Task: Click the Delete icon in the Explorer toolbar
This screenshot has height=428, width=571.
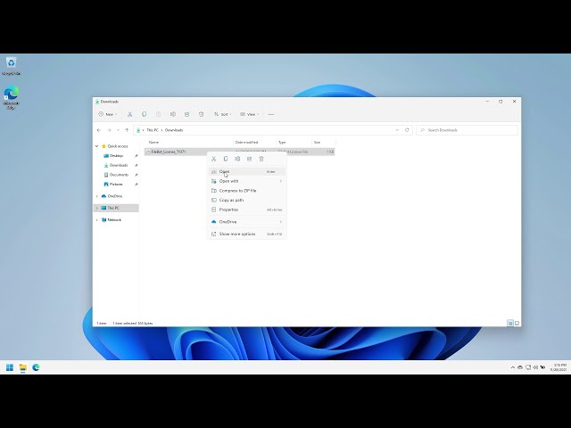Action: click(x=202, y=114)
